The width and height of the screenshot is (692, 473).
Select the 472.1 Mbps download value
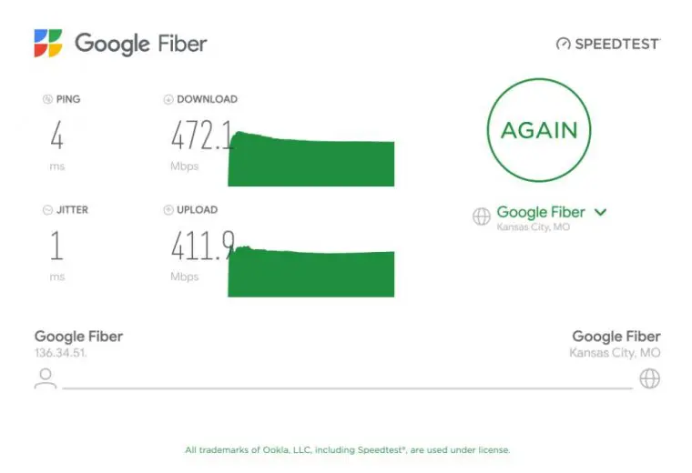tap(202, 136)
